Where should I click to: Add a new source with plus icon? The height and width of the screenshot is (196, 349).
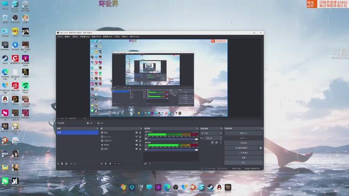(102, 164)
